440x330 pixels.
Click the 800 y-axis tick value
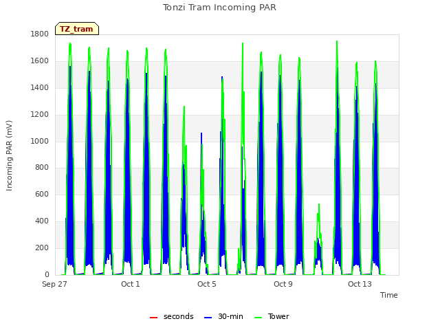pos(42,168)
